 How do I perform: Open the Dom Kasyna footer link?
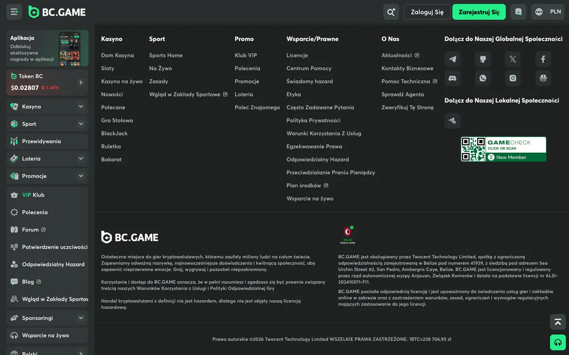pyautogui.click(x=118, y=55)
